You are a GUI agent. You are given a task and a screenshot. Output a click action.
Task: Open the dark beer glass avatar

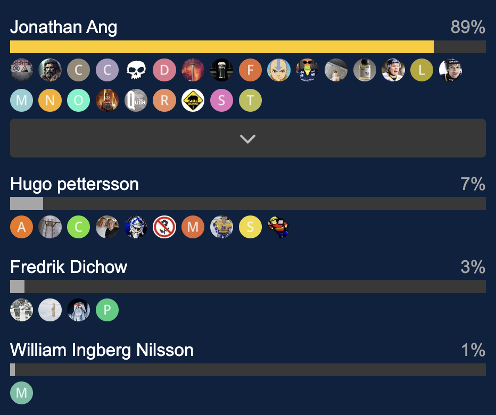pyautogui.click(x=222, y=70)
